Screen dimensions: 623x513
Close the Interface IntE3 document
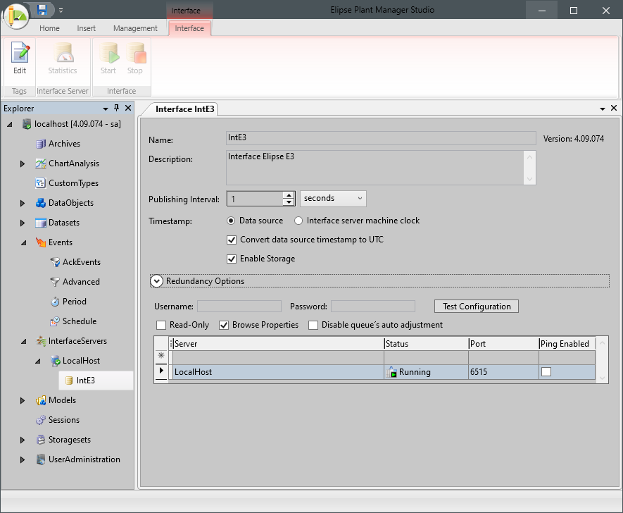coord(614,109)
